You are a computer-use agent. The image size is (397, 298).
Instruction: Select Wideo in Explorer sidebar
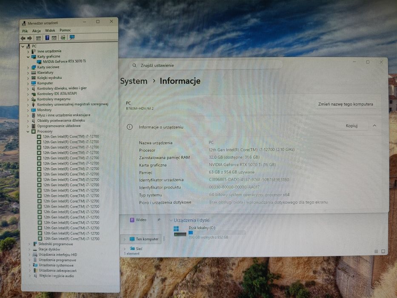tap(141, 220)
